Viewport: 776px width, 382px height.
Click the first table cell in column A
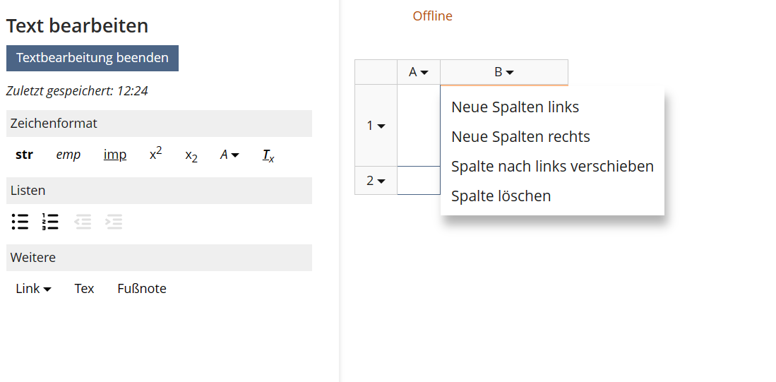point(419,126)
